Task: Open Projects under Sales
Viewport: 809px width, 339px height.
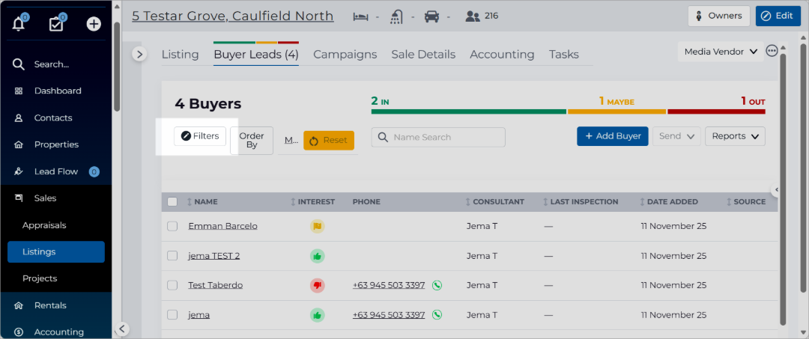Action: pos(40,278)
